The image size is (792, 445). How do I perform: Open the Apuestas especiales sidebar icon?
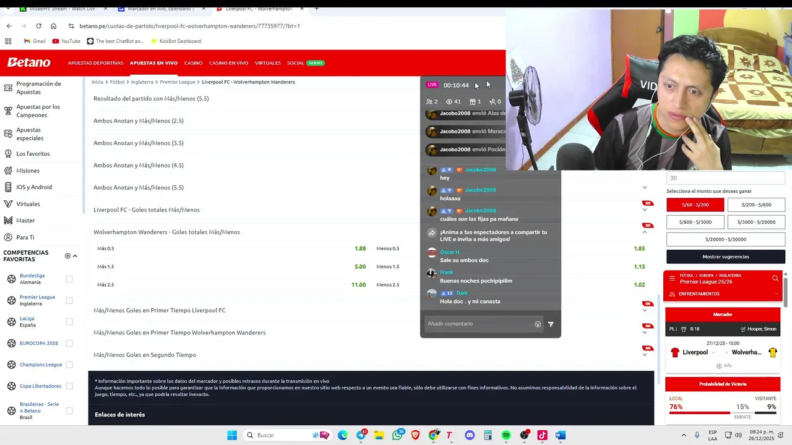tap(8, 134)
